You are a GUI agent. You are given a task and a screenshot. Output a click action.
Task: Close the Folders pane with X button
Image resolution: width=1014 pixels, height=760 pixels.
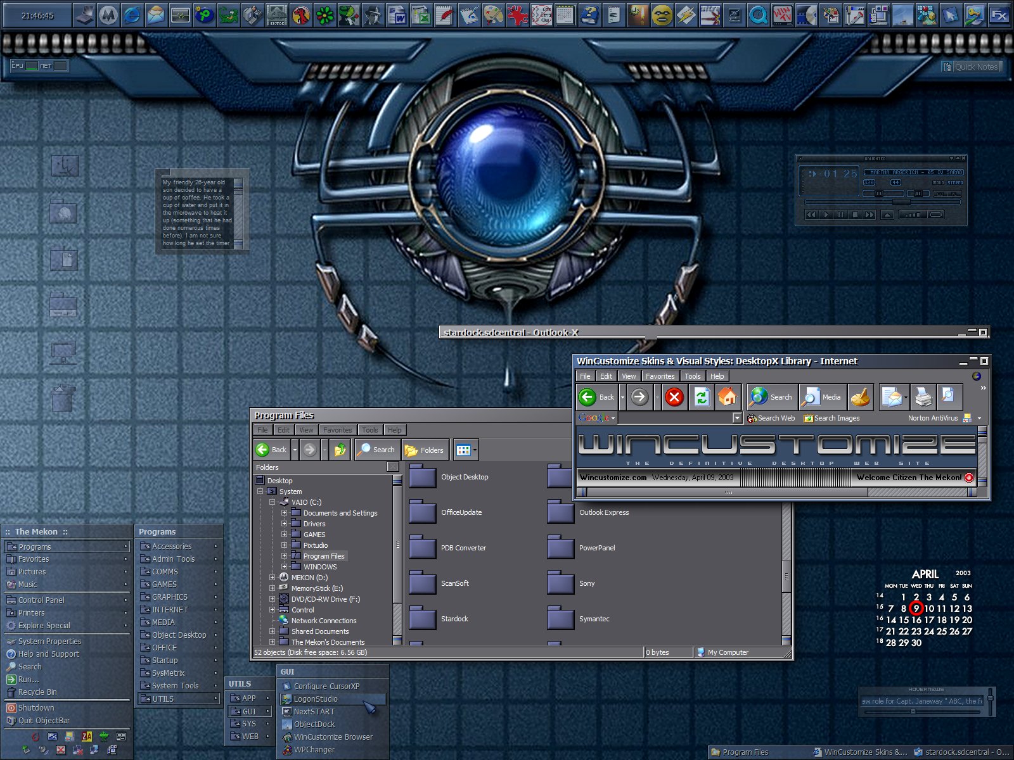pos(393,467)
